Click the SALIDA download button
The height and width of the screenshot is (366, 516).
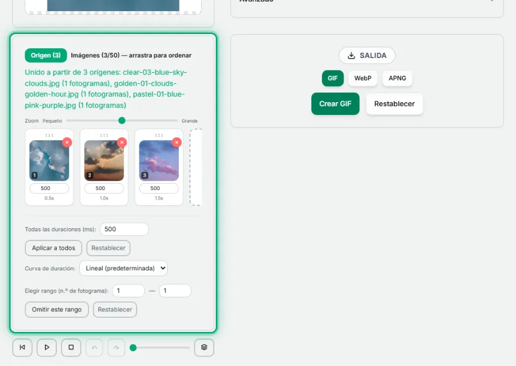click(x=367, y=55)
